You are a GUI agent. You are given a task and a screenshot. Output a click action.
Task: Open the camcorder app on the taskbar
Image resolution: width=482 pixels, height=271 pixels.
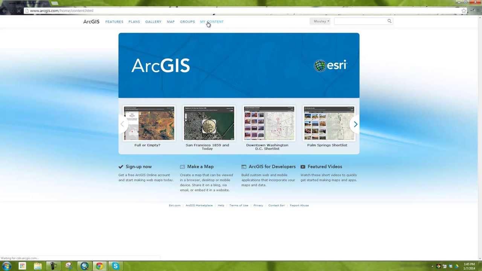[x=53, y=266]
